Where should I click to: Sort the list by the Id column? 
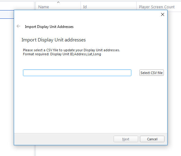coord(85,7)
